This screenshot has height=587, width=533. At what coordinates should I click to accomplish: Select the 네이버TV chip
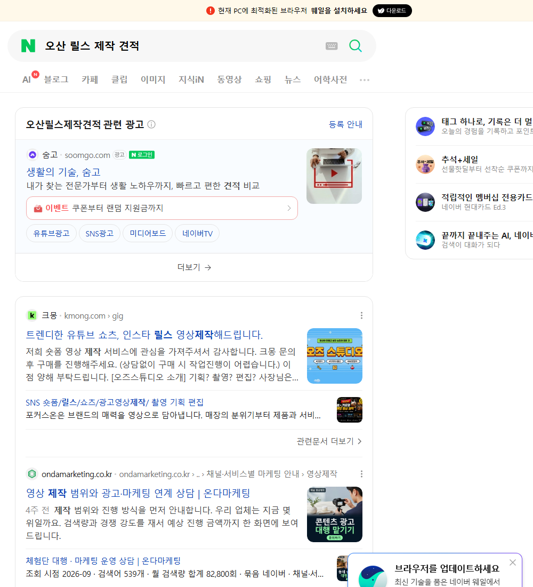click(x=197, y=233)
